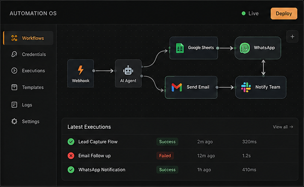Click the Success badge for WhatsApp Notification
The height and width of the screenshot is (187, 304).
[x=167, y=170]
